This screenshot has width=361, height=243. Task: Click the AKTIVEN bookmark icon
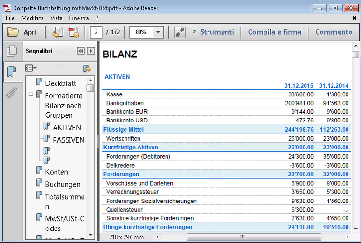pyautogui.click(x=47, y=126)
